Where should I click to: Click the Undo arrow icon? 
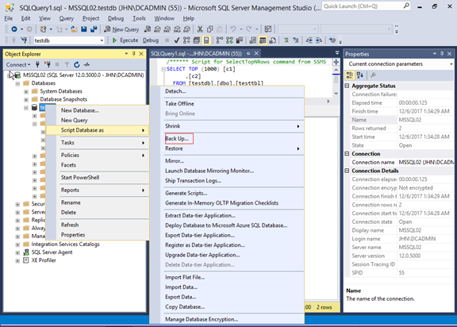click(233, 29)
